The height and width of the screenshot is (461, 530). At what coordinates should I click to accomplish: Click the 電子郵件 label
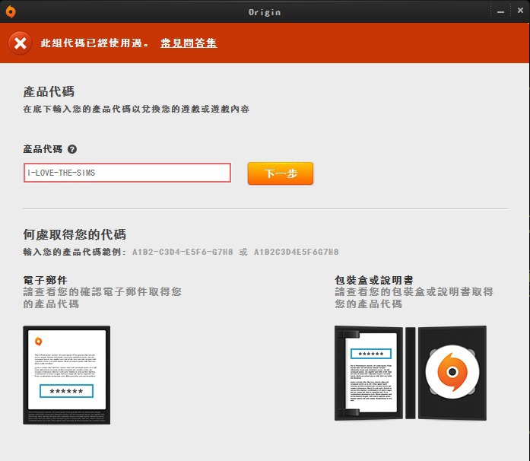[46, 280]
